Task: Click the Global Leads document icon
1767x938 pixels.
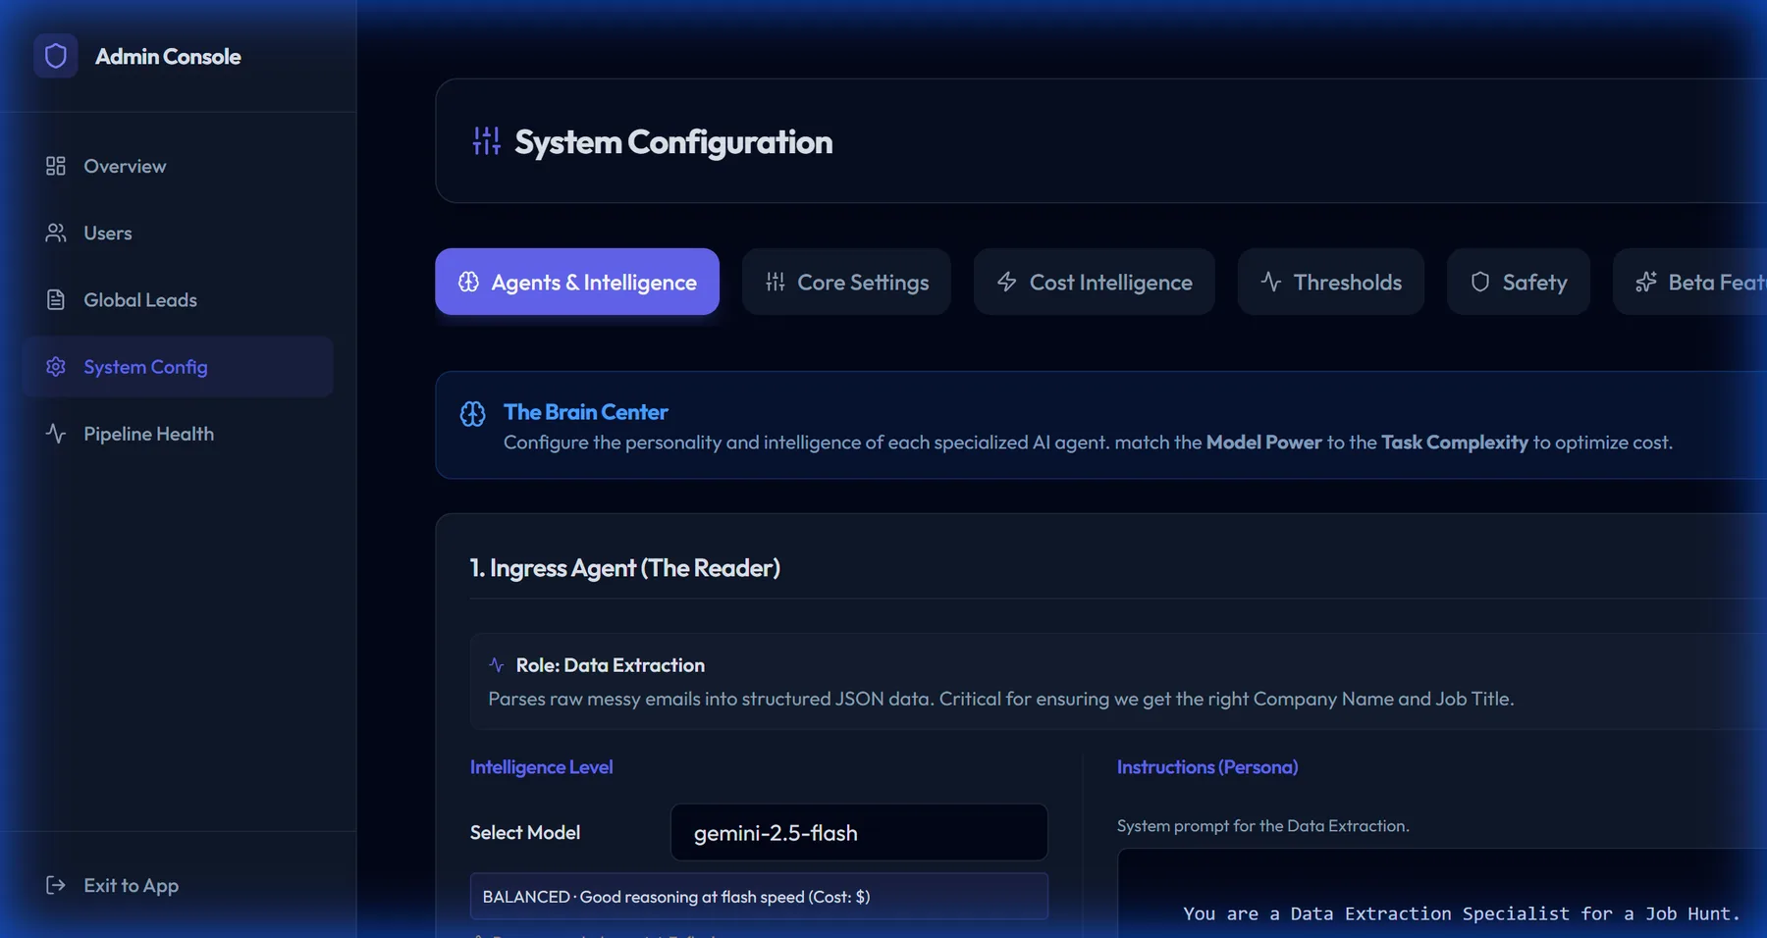Action: 56,299
